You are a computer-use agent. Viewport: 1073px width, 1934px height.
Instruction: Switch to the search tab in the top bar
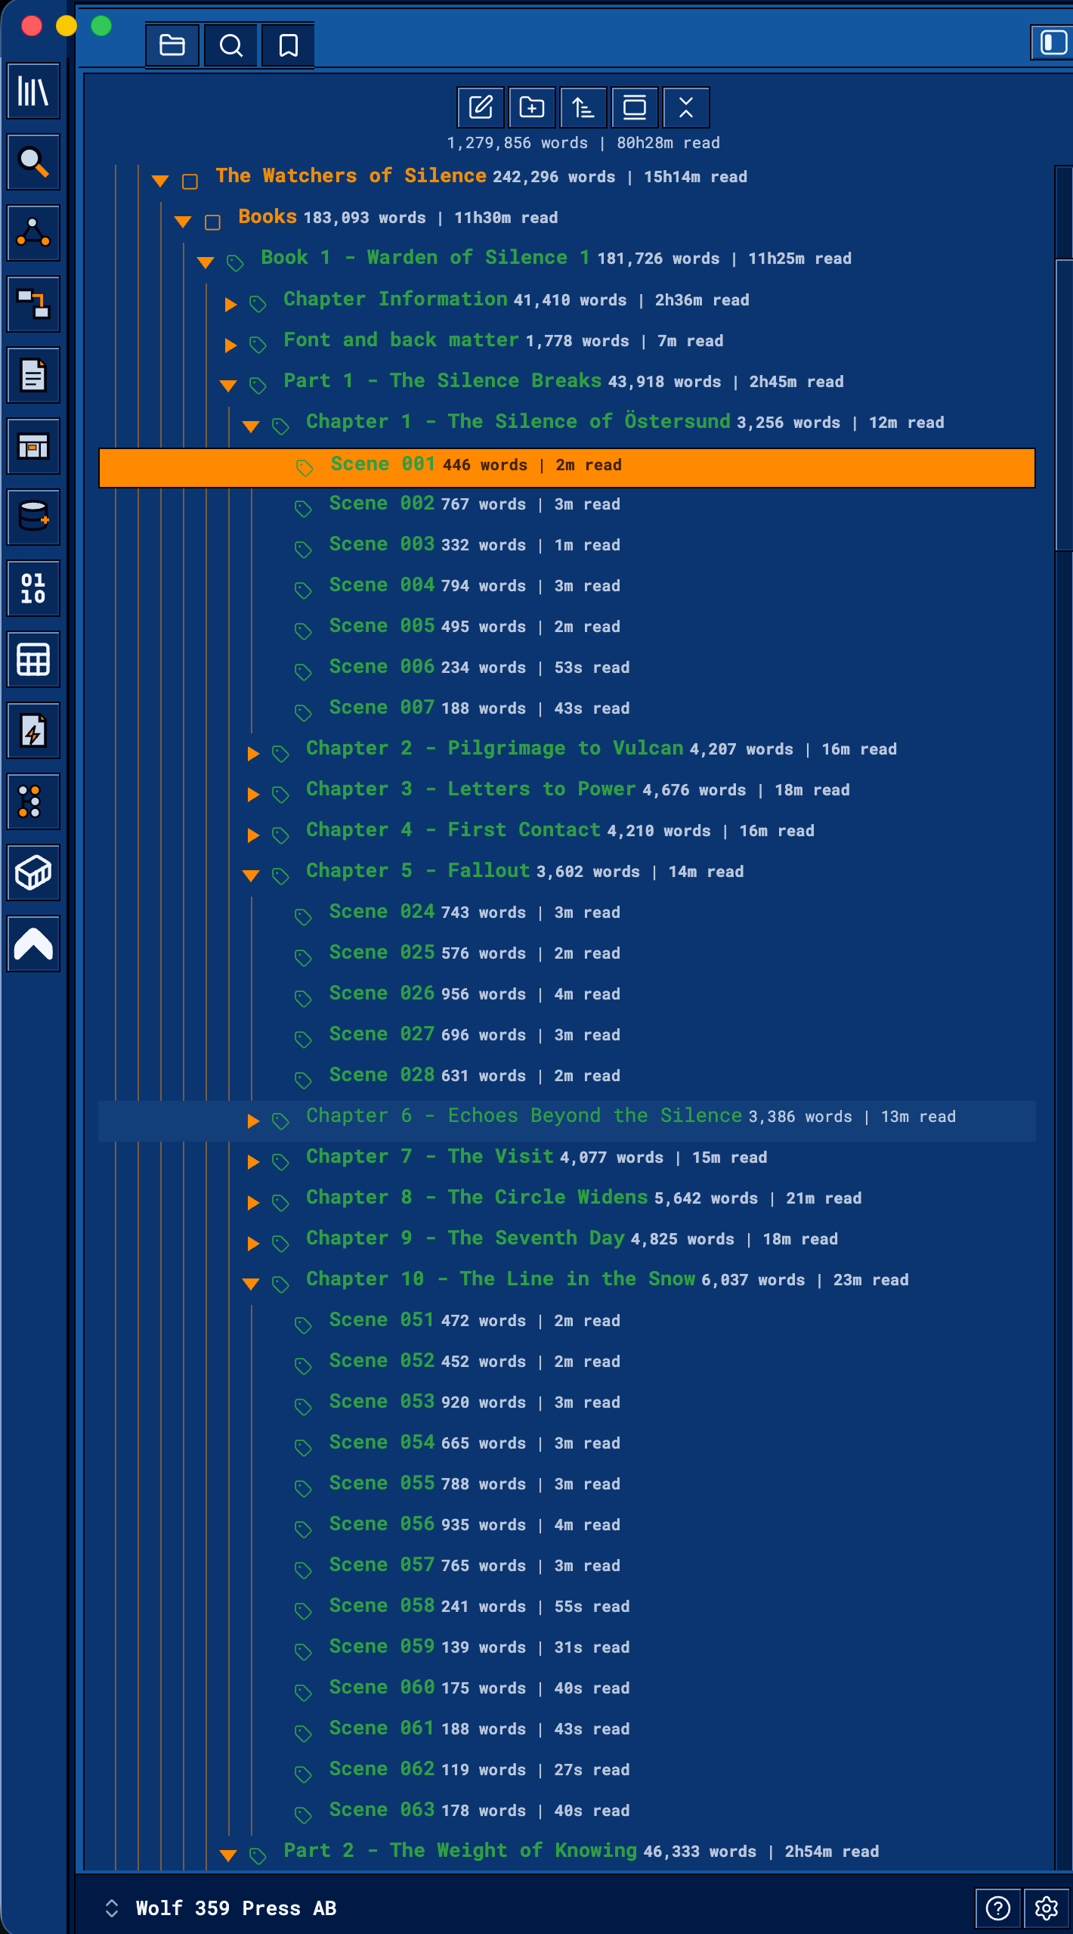230,45
